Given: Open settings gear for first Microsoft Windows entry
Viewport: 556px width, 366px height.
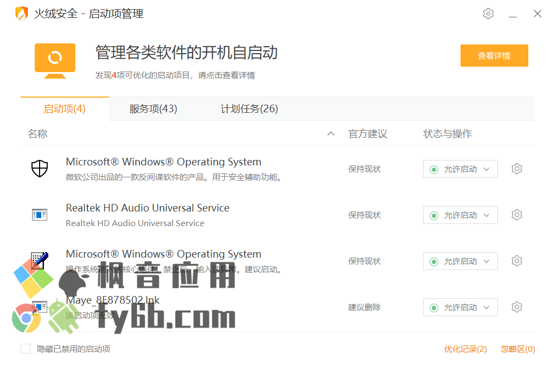Looking at the screenshot, I should tap(516, 169).
